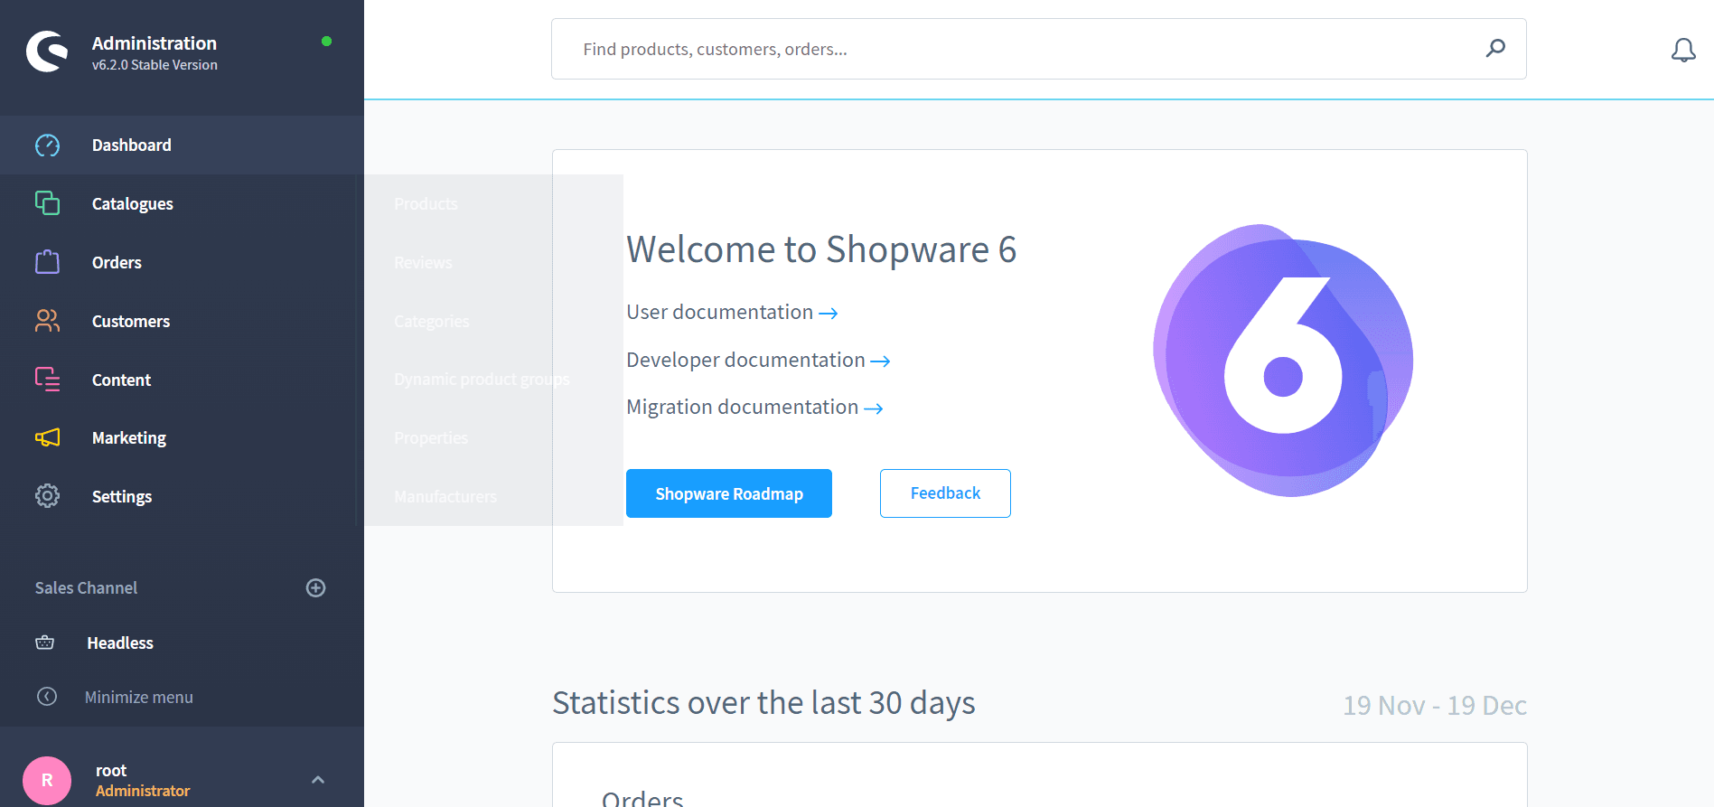This screenshot has width=1714, height=807.
Task: Expand the root user menu chevron
Action: click(x=318, y=780)
